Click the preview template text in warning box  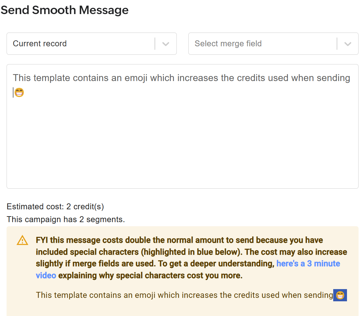click(185, 295)
